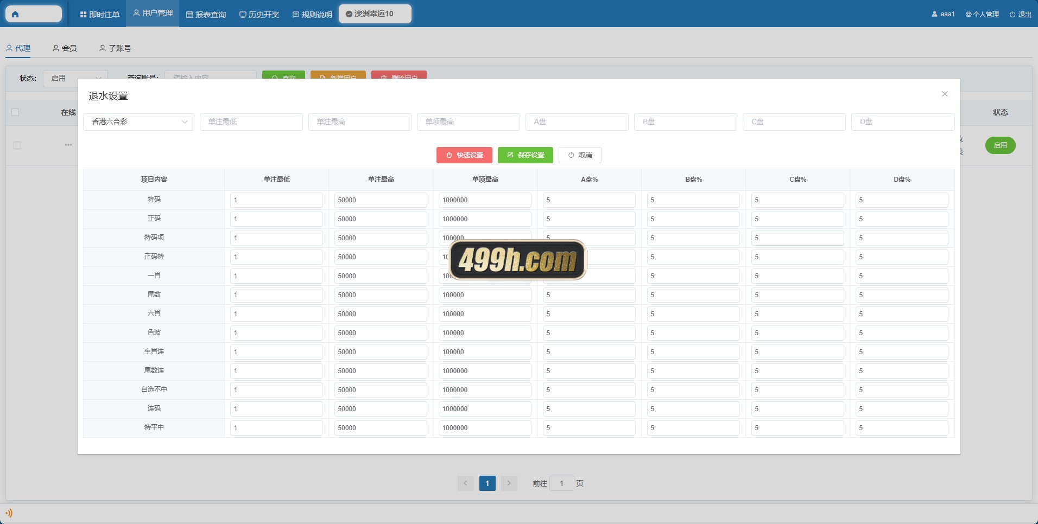Toggle the user row checkbox
Image resolution: width=1038 pixels, height=524 pixels.
click(x=17, y=145)
